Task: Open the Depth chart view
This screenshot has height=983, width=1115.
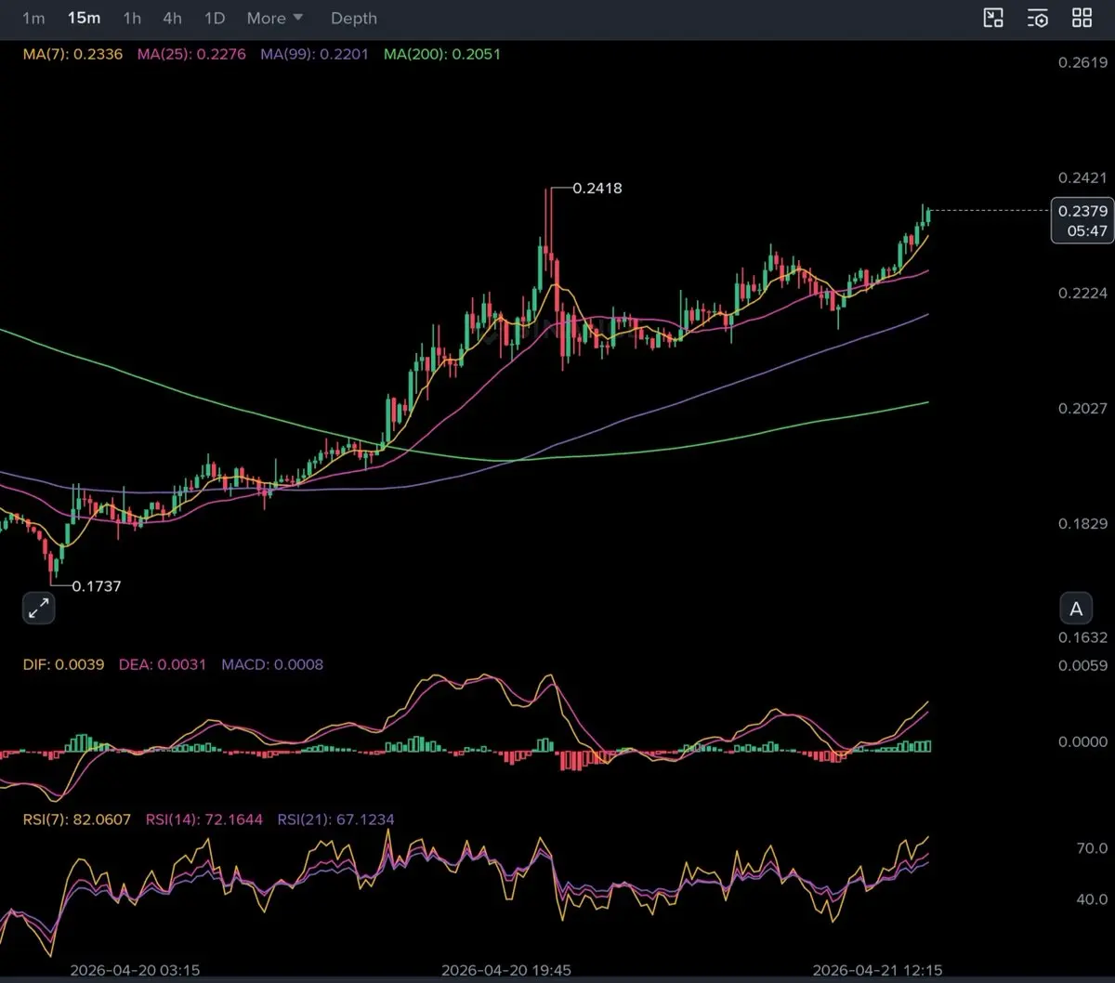Action: (x=354, y=18)
